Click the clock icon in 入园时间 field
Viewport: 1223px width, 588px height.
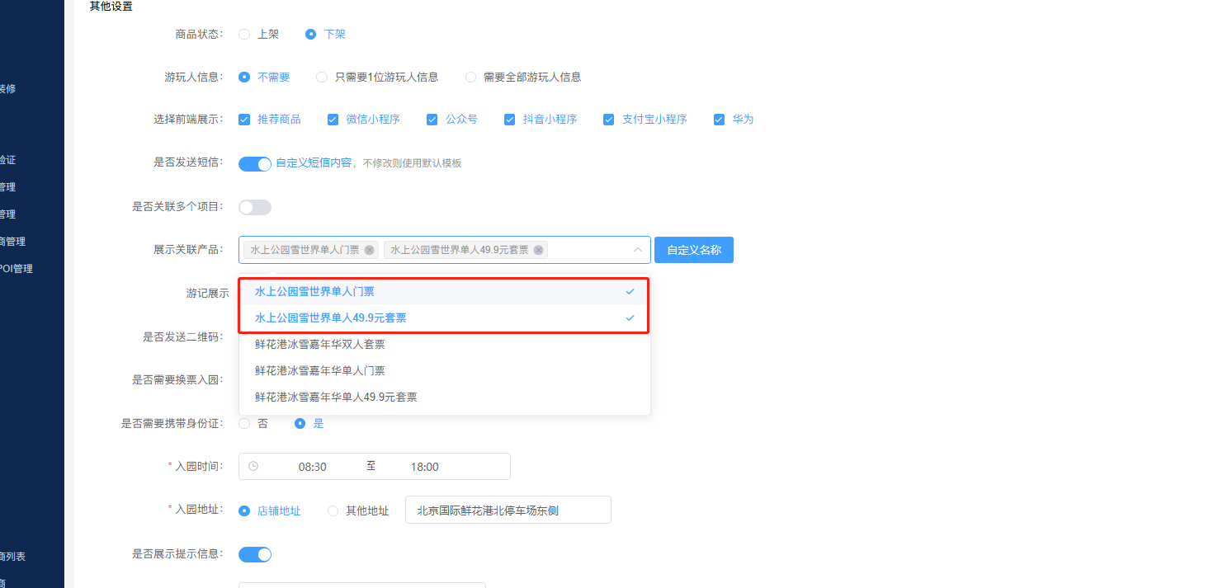254,466
